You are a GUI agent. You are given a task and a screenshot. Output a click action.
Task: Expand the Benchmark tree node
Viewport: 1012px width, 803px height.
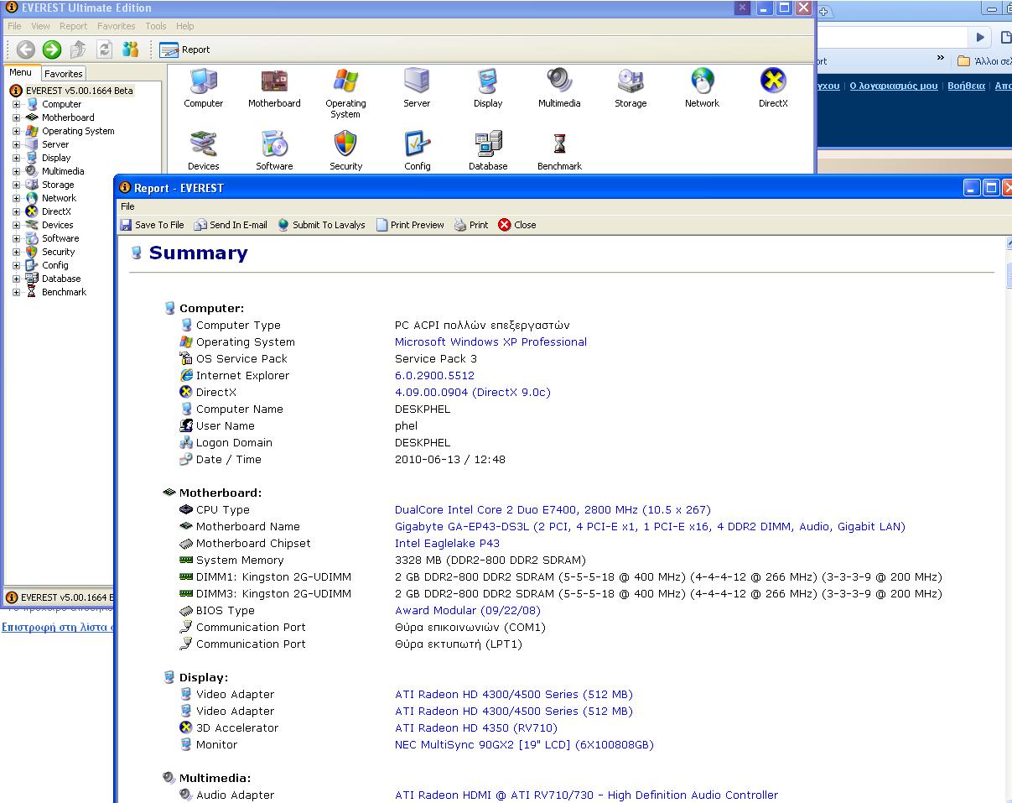click(16, 292)
